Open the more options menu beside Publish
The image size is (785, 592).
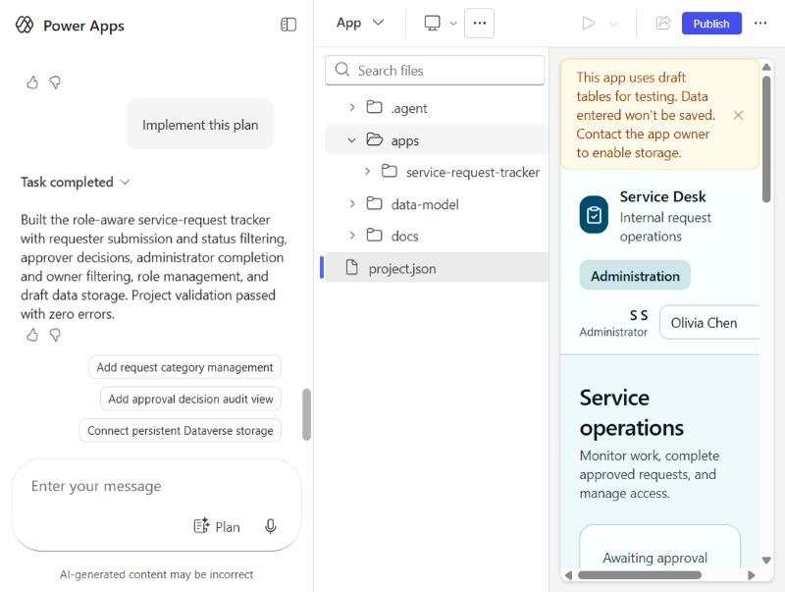(760, 23)
